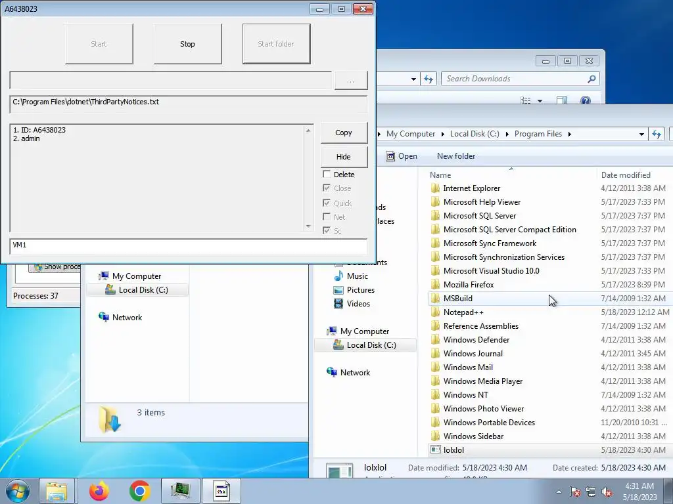Select the Microsoft SQL Server folder icon
Viewport: 673px width, 504px height.
pyautogui.click(x=435, y=215)
